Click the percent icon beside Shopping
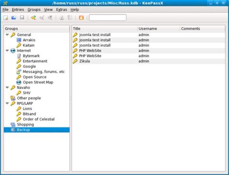Screen dimensions: 229x175 click(13, 125)
